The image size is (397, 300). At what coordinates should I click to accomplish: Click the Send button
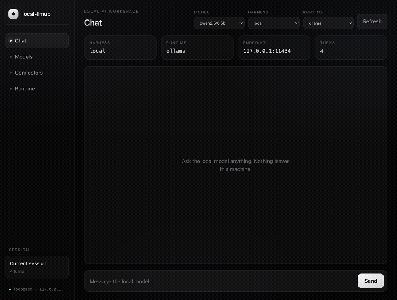tap(371, 281)
